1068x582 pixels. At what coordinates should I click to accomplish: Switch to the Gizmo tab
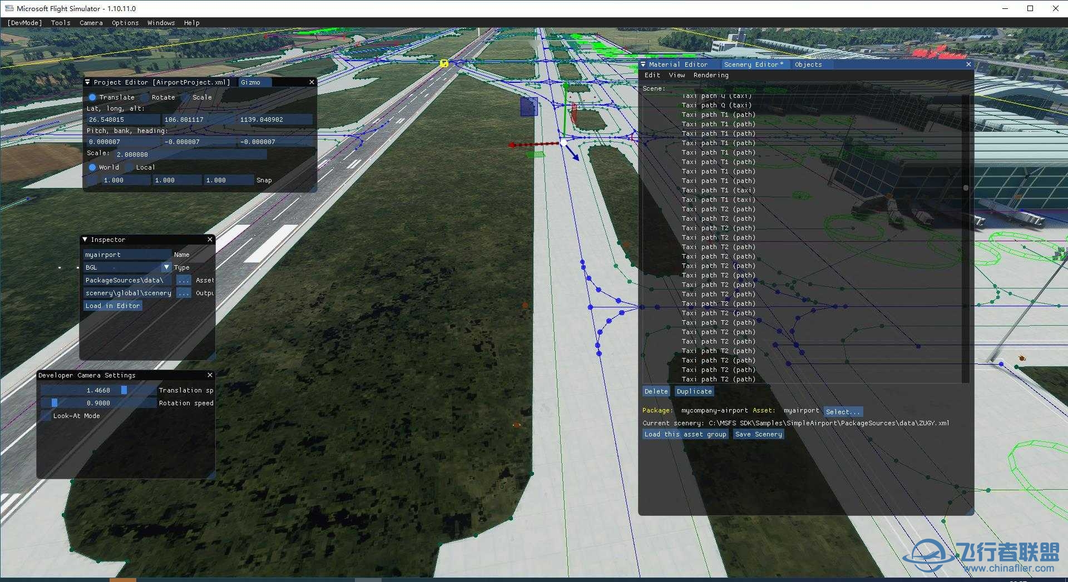coord(254,82)
